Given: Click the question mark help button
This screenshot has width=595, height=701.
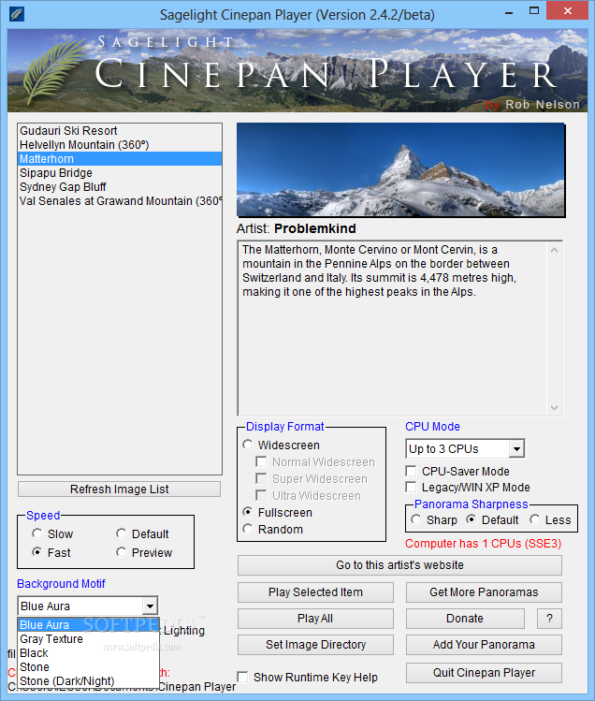Looking at the screenshot, I should (x=549, y=619).
